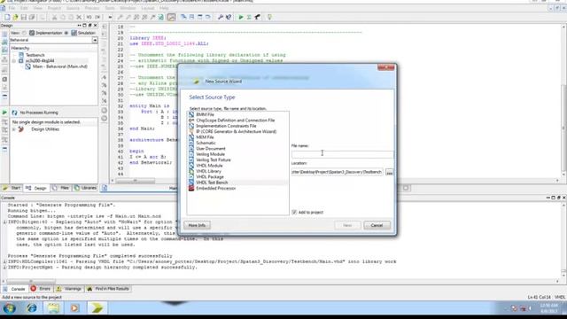Open Windows Explorer folder on taskbar
The height and width of the screenshot is (319, 567).
[53, 308]
